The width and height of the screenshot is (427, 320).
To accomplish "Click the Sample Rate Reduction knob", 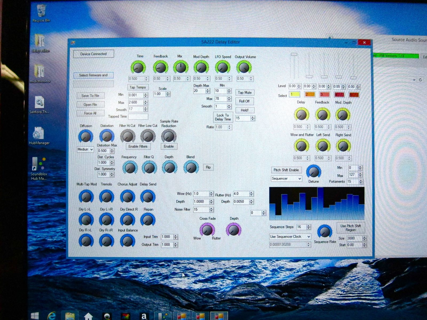I will (x=169, y=136).
